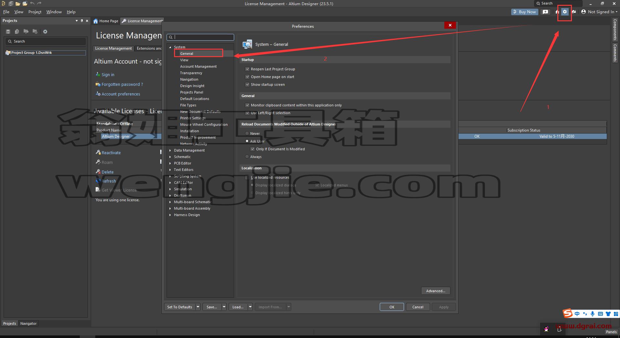The width and height of the screenshot is (620, 338).
Task: Click the Save All Documents icon in the title bar
Action: pyautogui.click(x=11, y=4)
